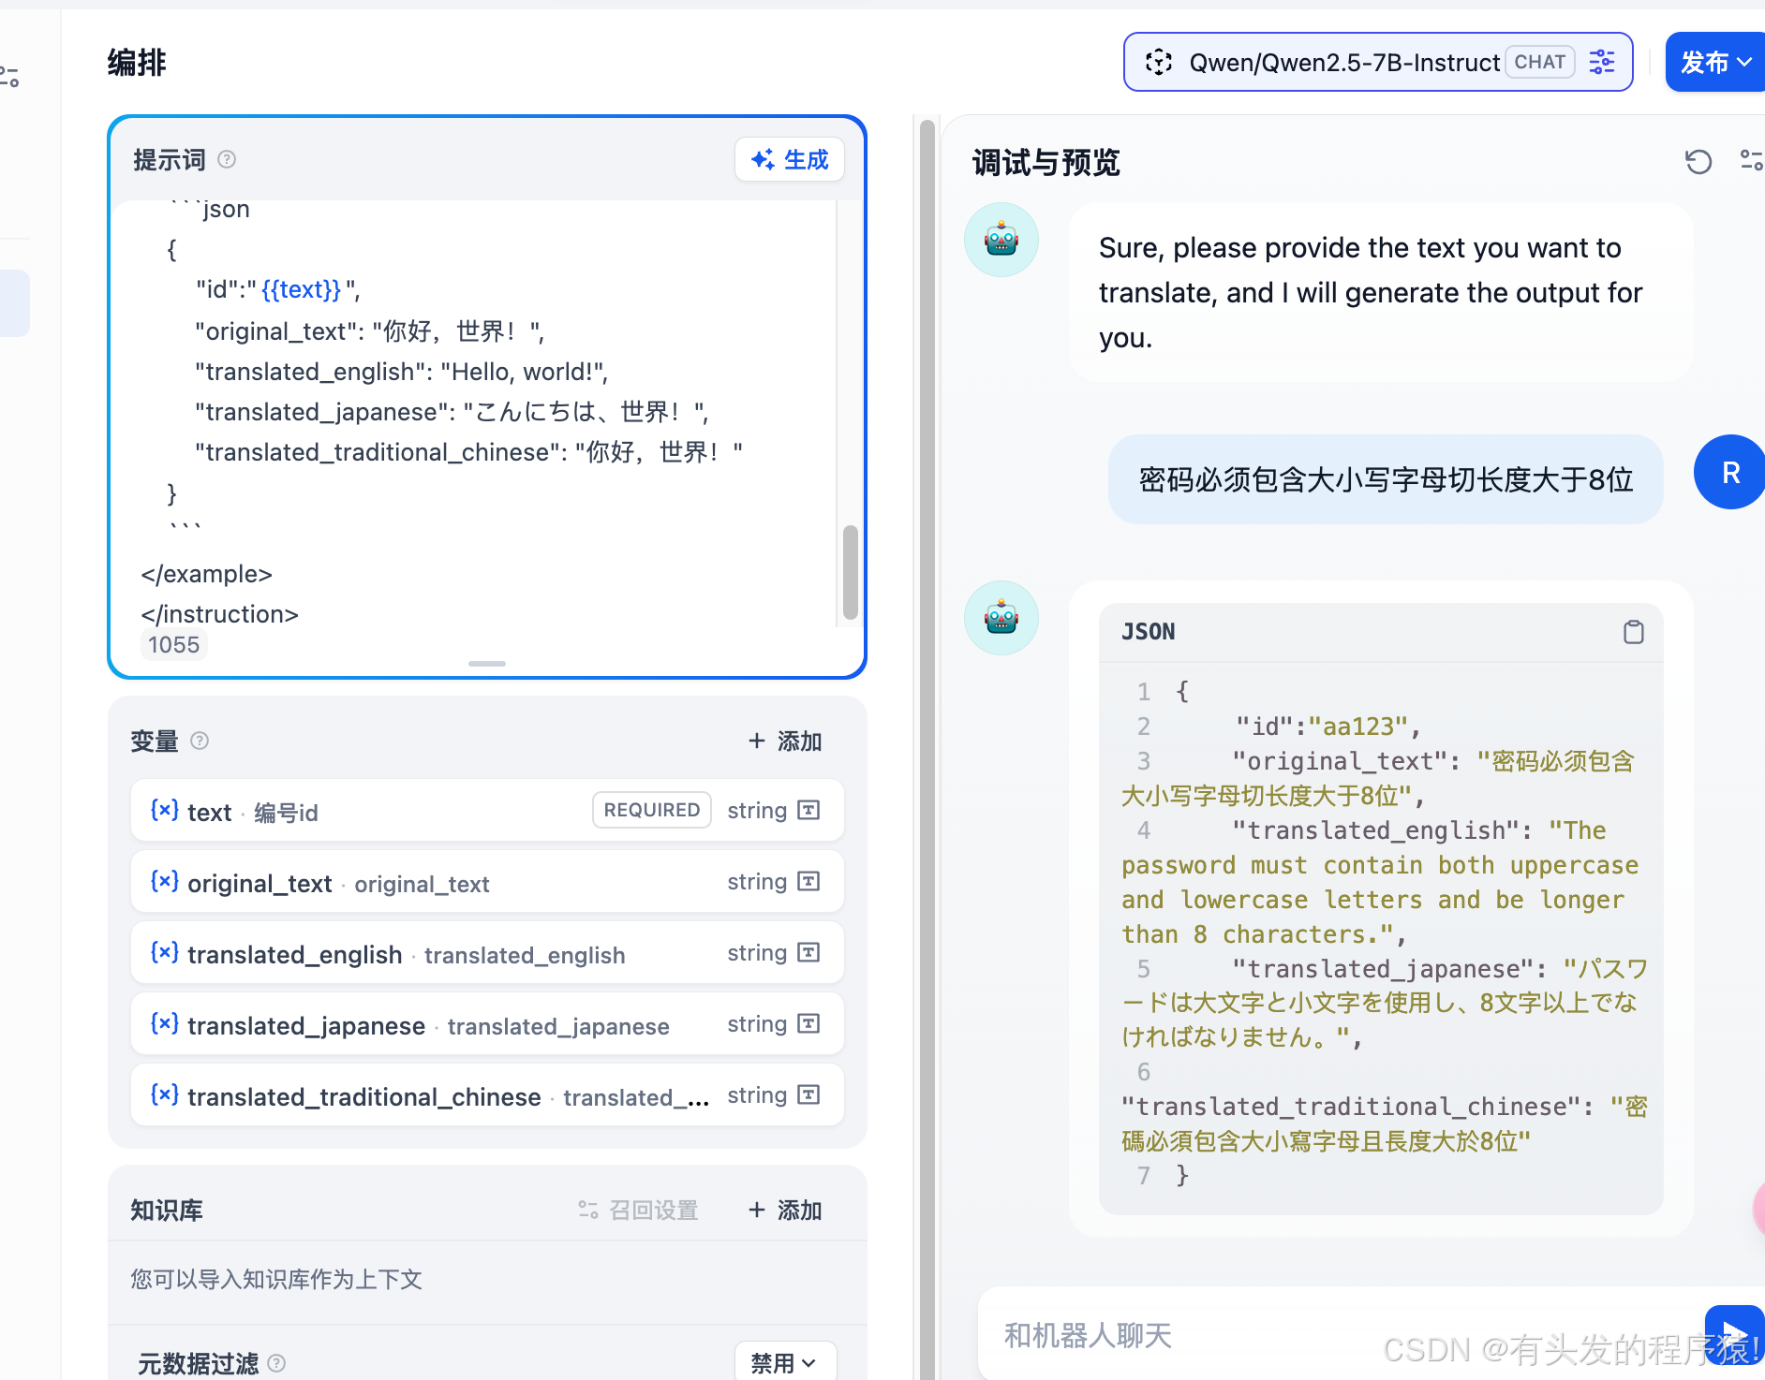Add a knowledge base with 添加
1765x1380 pixels.
[x=785, y=1210]
